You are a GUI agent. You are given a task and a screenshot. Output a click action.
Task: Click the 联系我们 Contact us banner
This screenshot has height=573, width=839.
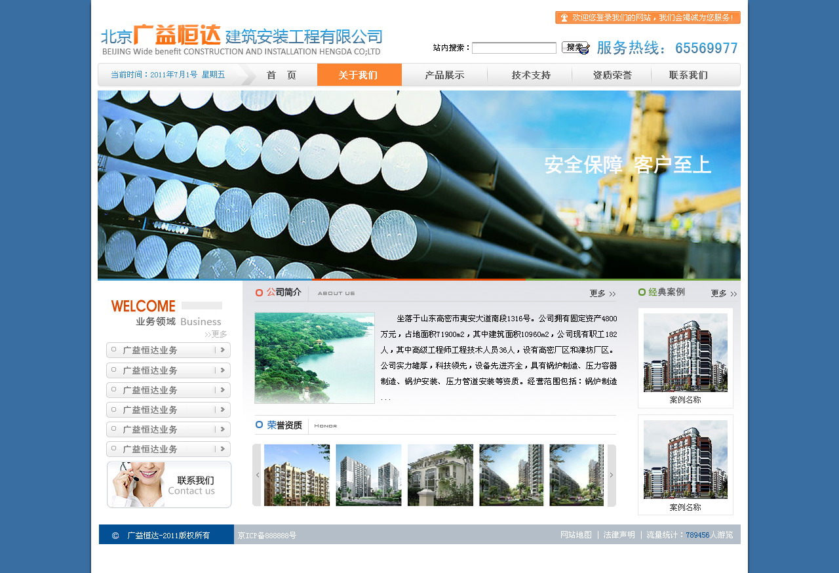[x=169, y=484]
